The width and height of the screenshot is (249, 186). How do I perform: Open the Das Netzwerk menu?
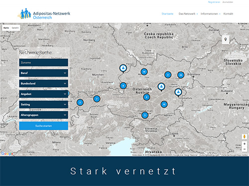pyautogui.click(x=188, y=14)
